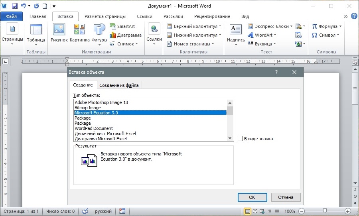Click the Undo arrow icon
The width and height of the screenshot is (359, 216).
pyautogui.click(x=23, y=6)
